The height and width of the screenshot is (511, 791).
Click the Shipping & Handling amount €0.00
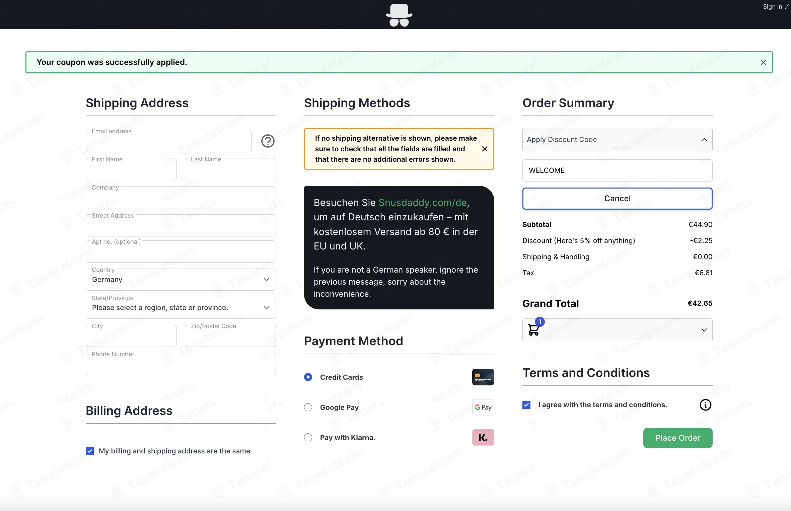coord(703,257)
